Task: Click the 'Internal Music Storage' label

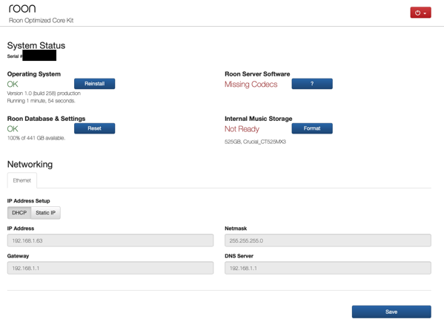Action: 259,119
